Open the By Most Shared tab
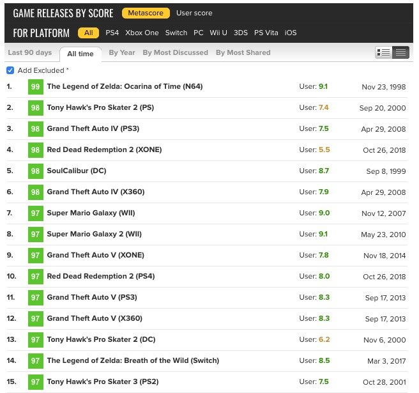The width and height of the screenshot is (419, 393). coord(243,52)
